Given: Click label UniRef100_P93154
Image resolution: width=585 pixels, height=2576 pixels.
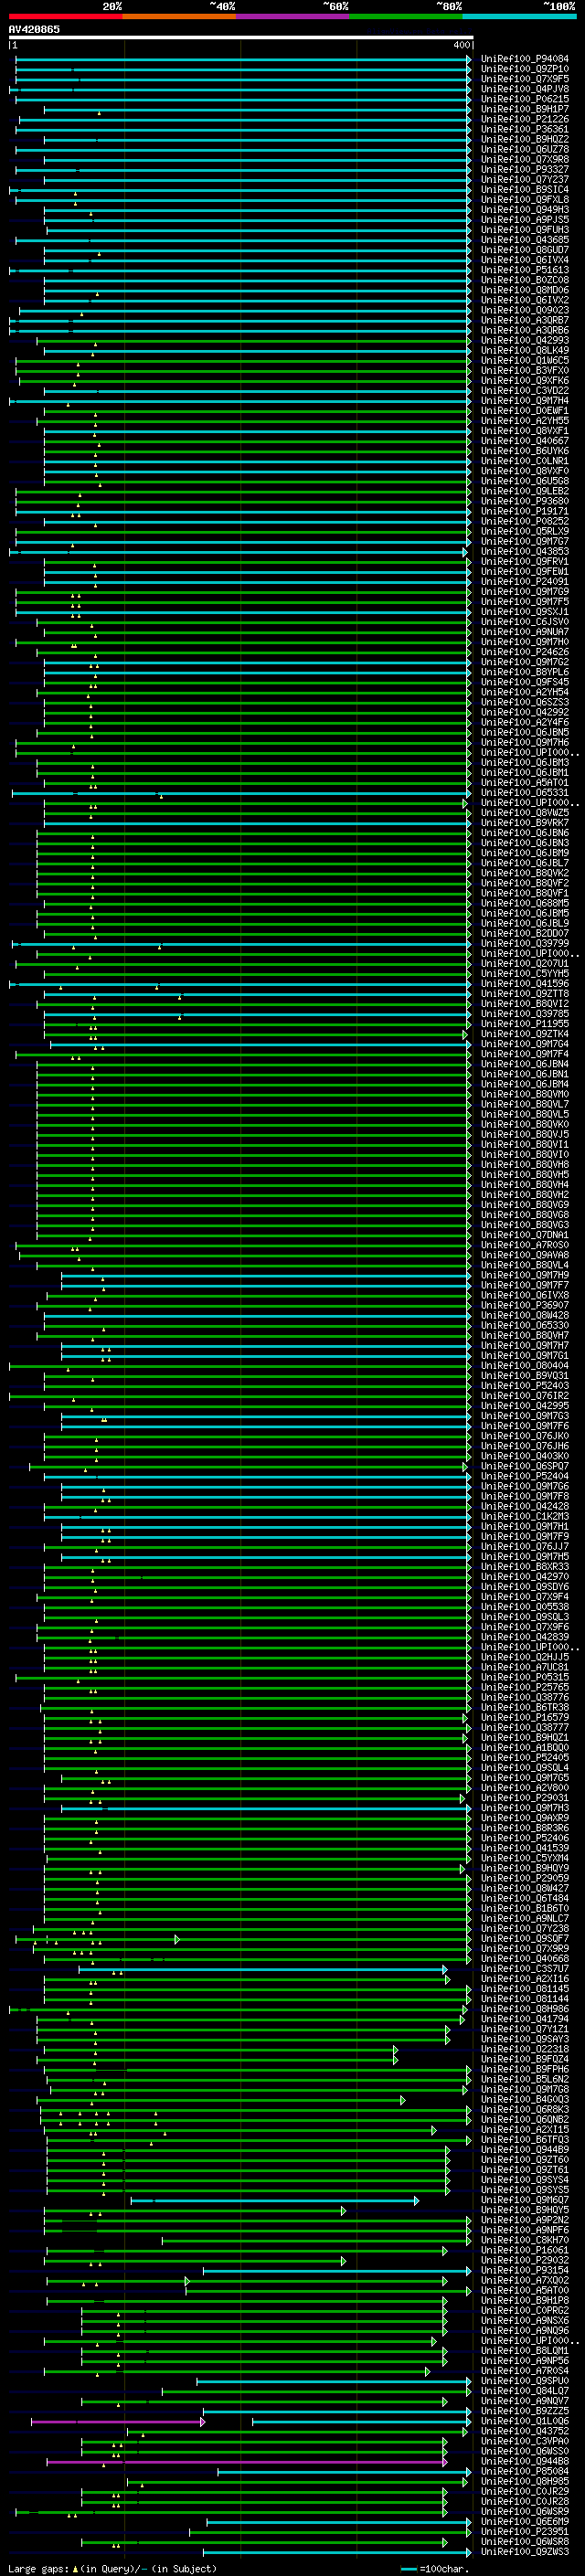Looking at the screenshot, I should coord(525,2270).
